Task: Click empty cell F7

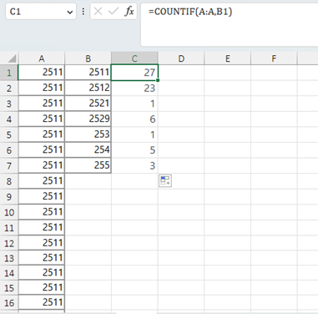Action: [274, 165]
